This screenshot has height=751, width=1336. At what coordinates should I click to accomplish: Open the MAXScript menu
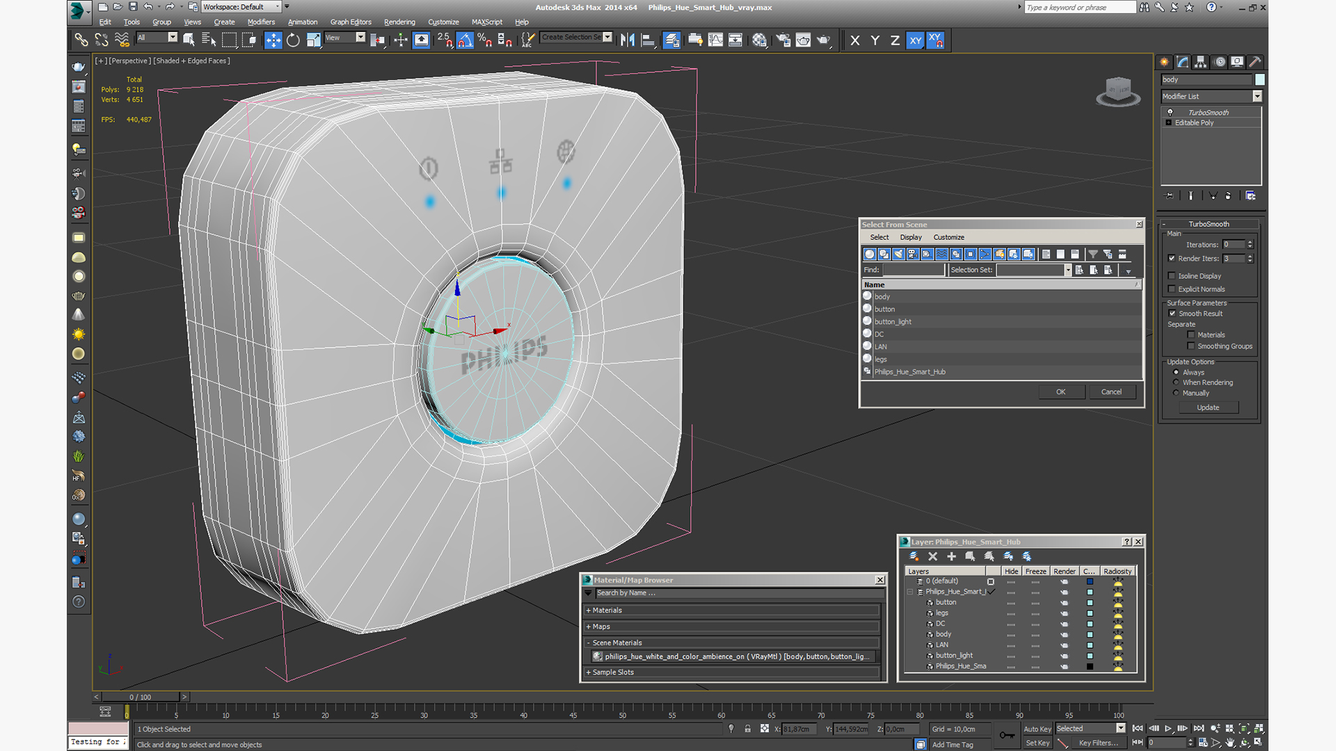[487, 22]
